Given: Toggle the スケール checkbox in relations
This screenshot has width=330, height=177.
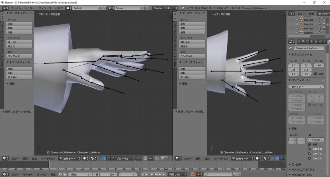Looking at the screenshot, I should click(x=309, y=153).
